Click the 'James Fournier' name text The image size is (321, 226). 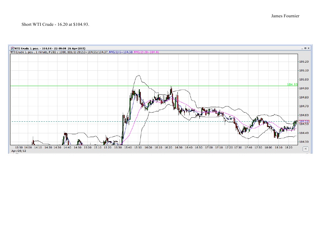[x=285, y=16]
